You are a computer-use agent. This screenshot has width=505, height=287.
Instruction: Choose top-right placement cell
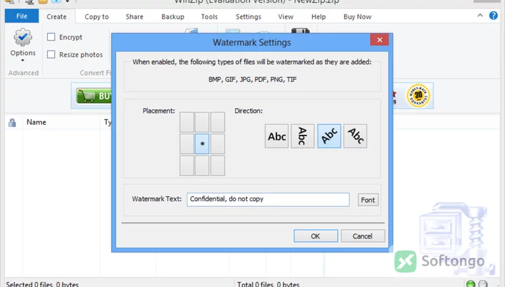click(x=218, y=122)
